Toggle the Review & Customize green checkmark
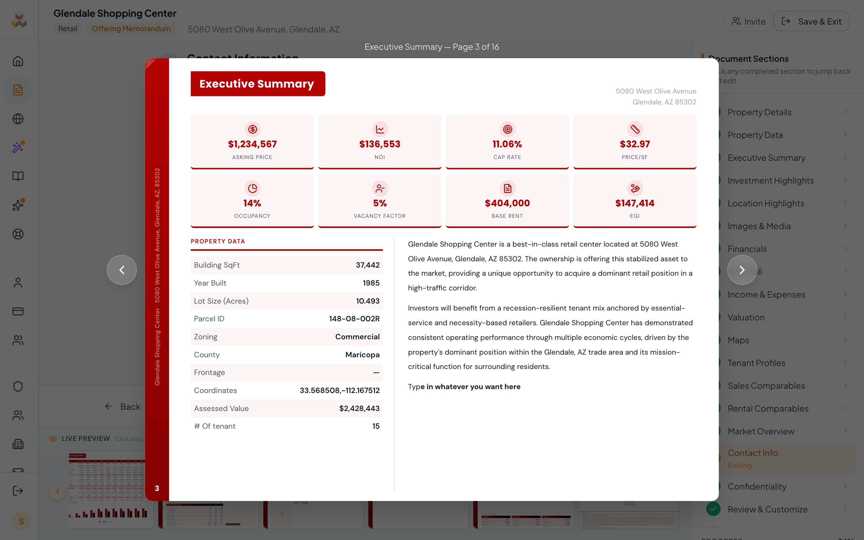 tap(713, 509)
